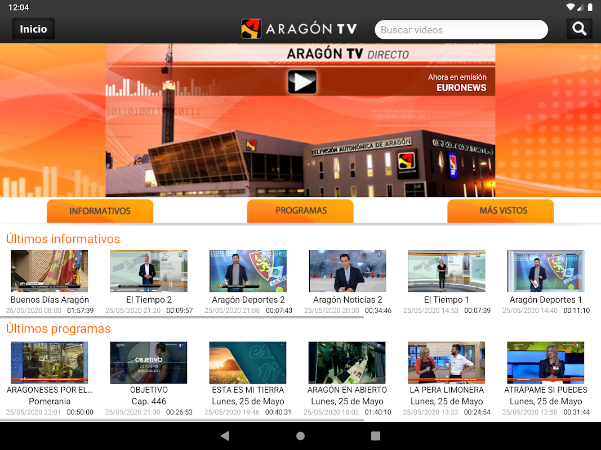Click the Inicio button
This screenshot has width=601, height=450.
(33, 29)
